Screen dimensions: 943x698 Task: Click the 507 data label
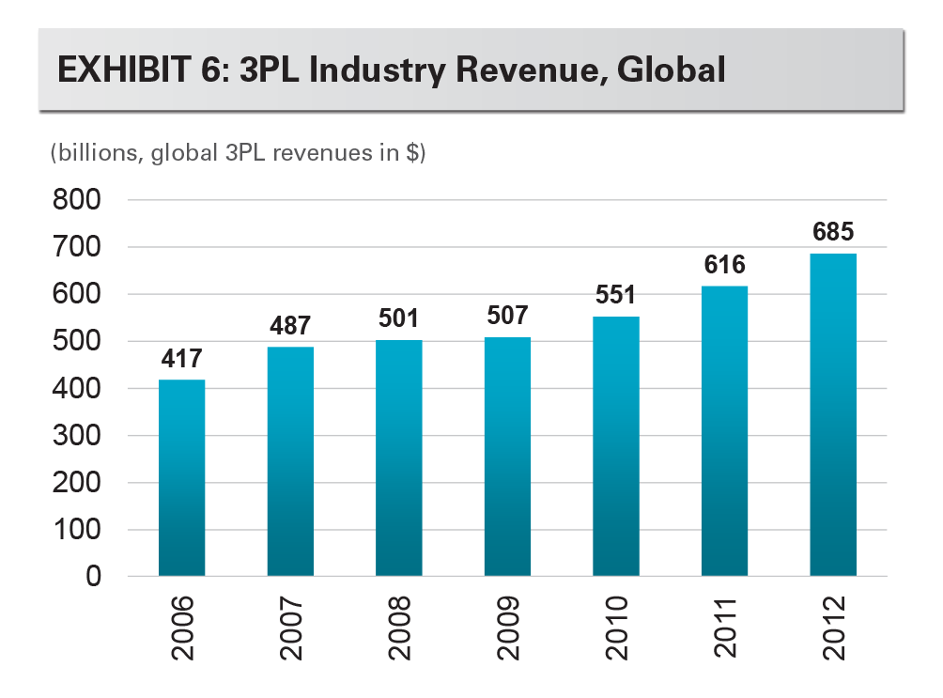point(507,316)
